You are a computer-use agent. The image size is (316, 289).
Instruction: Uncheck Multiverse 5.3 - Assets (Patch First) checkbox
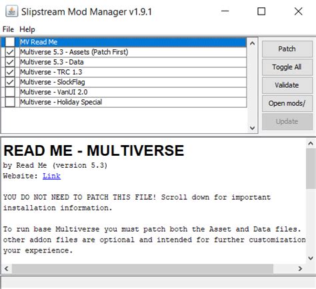pyautogui.click(x=10, y=52)
